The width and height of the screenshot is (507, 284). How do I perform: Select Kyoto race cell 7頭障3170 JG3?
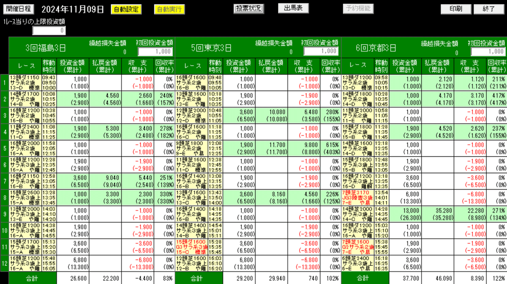(x=357, y=198)
